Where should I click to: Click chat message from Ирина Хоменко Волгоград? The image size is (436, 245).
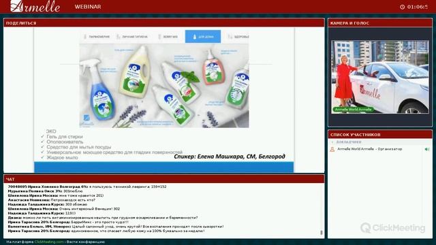pos(87,186)
